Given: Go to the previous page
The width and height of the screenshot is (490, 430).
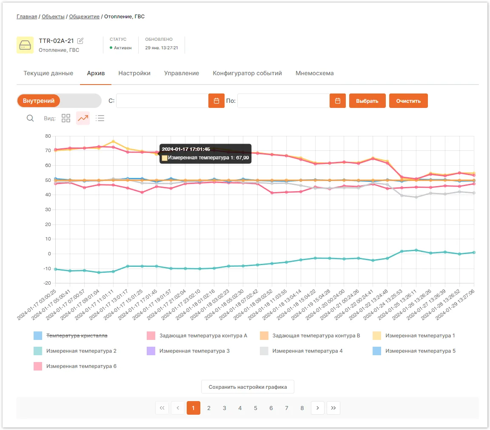Looking at the screenshot, I should tap(178, 408).
